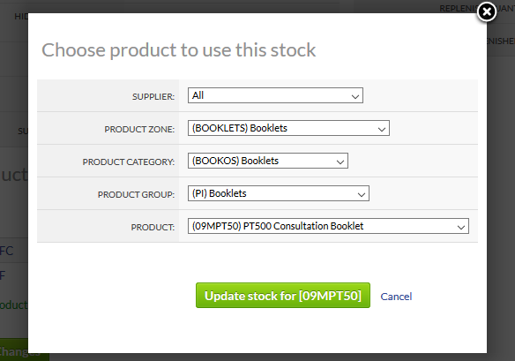The height and width of the screenshot is (361, 515).
Task: Select the F link below FC
Action: coord(3,275)
